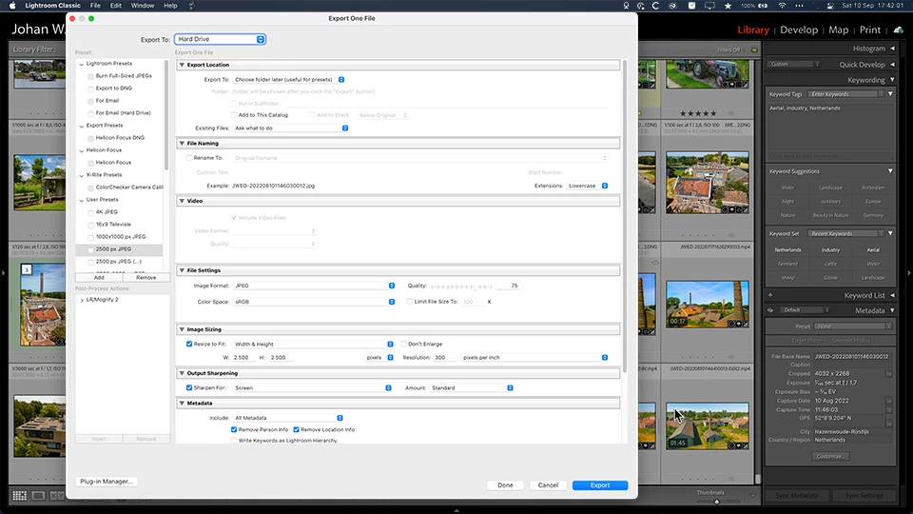Open the Include All Metadata dropdown

click(x=288, y=418)
